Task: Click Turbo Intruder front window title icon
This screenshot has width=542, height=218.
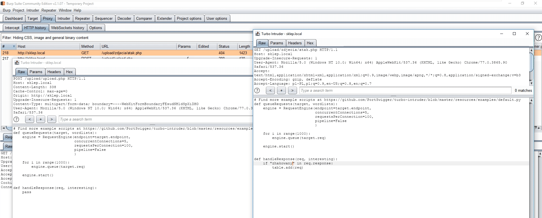Action: coord(257,34)
